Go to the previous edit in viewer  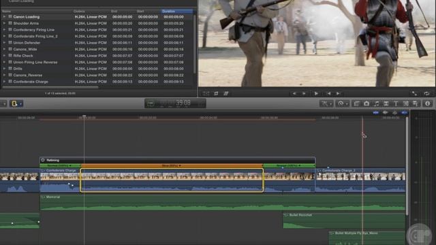coord(328,94)
